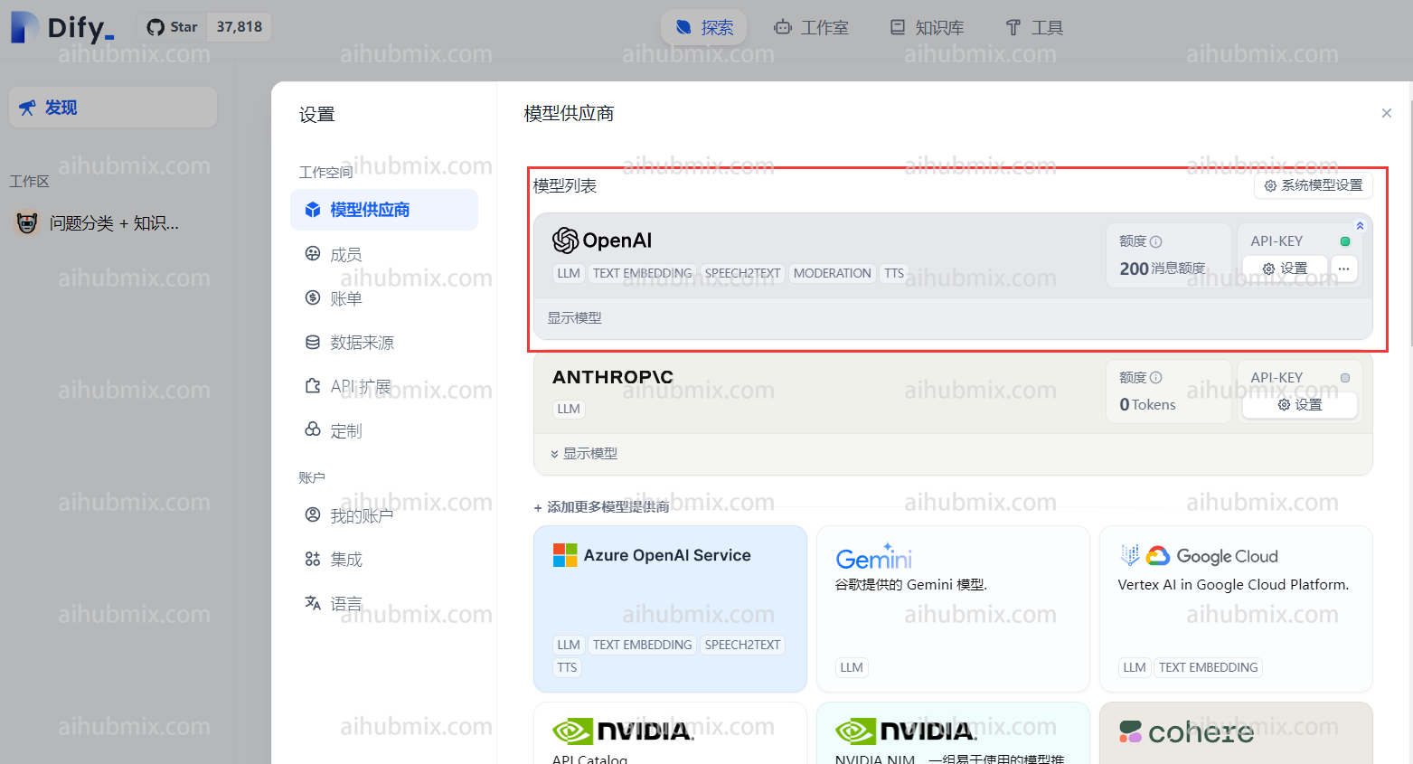Viewport: 1413px width, 764px height.
Task: Select the Gemini provider card
Action: (x=953, y=608)
